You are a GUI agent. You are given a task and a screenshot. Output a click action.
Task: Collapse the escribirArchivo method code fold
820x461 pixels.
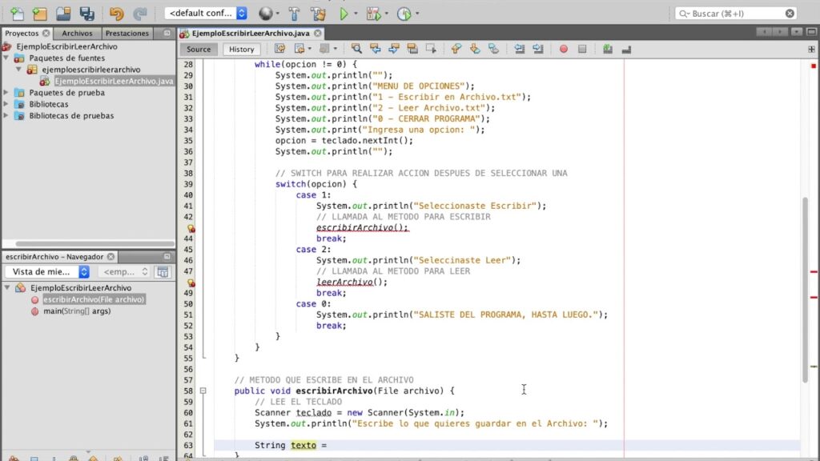point(203,391)
